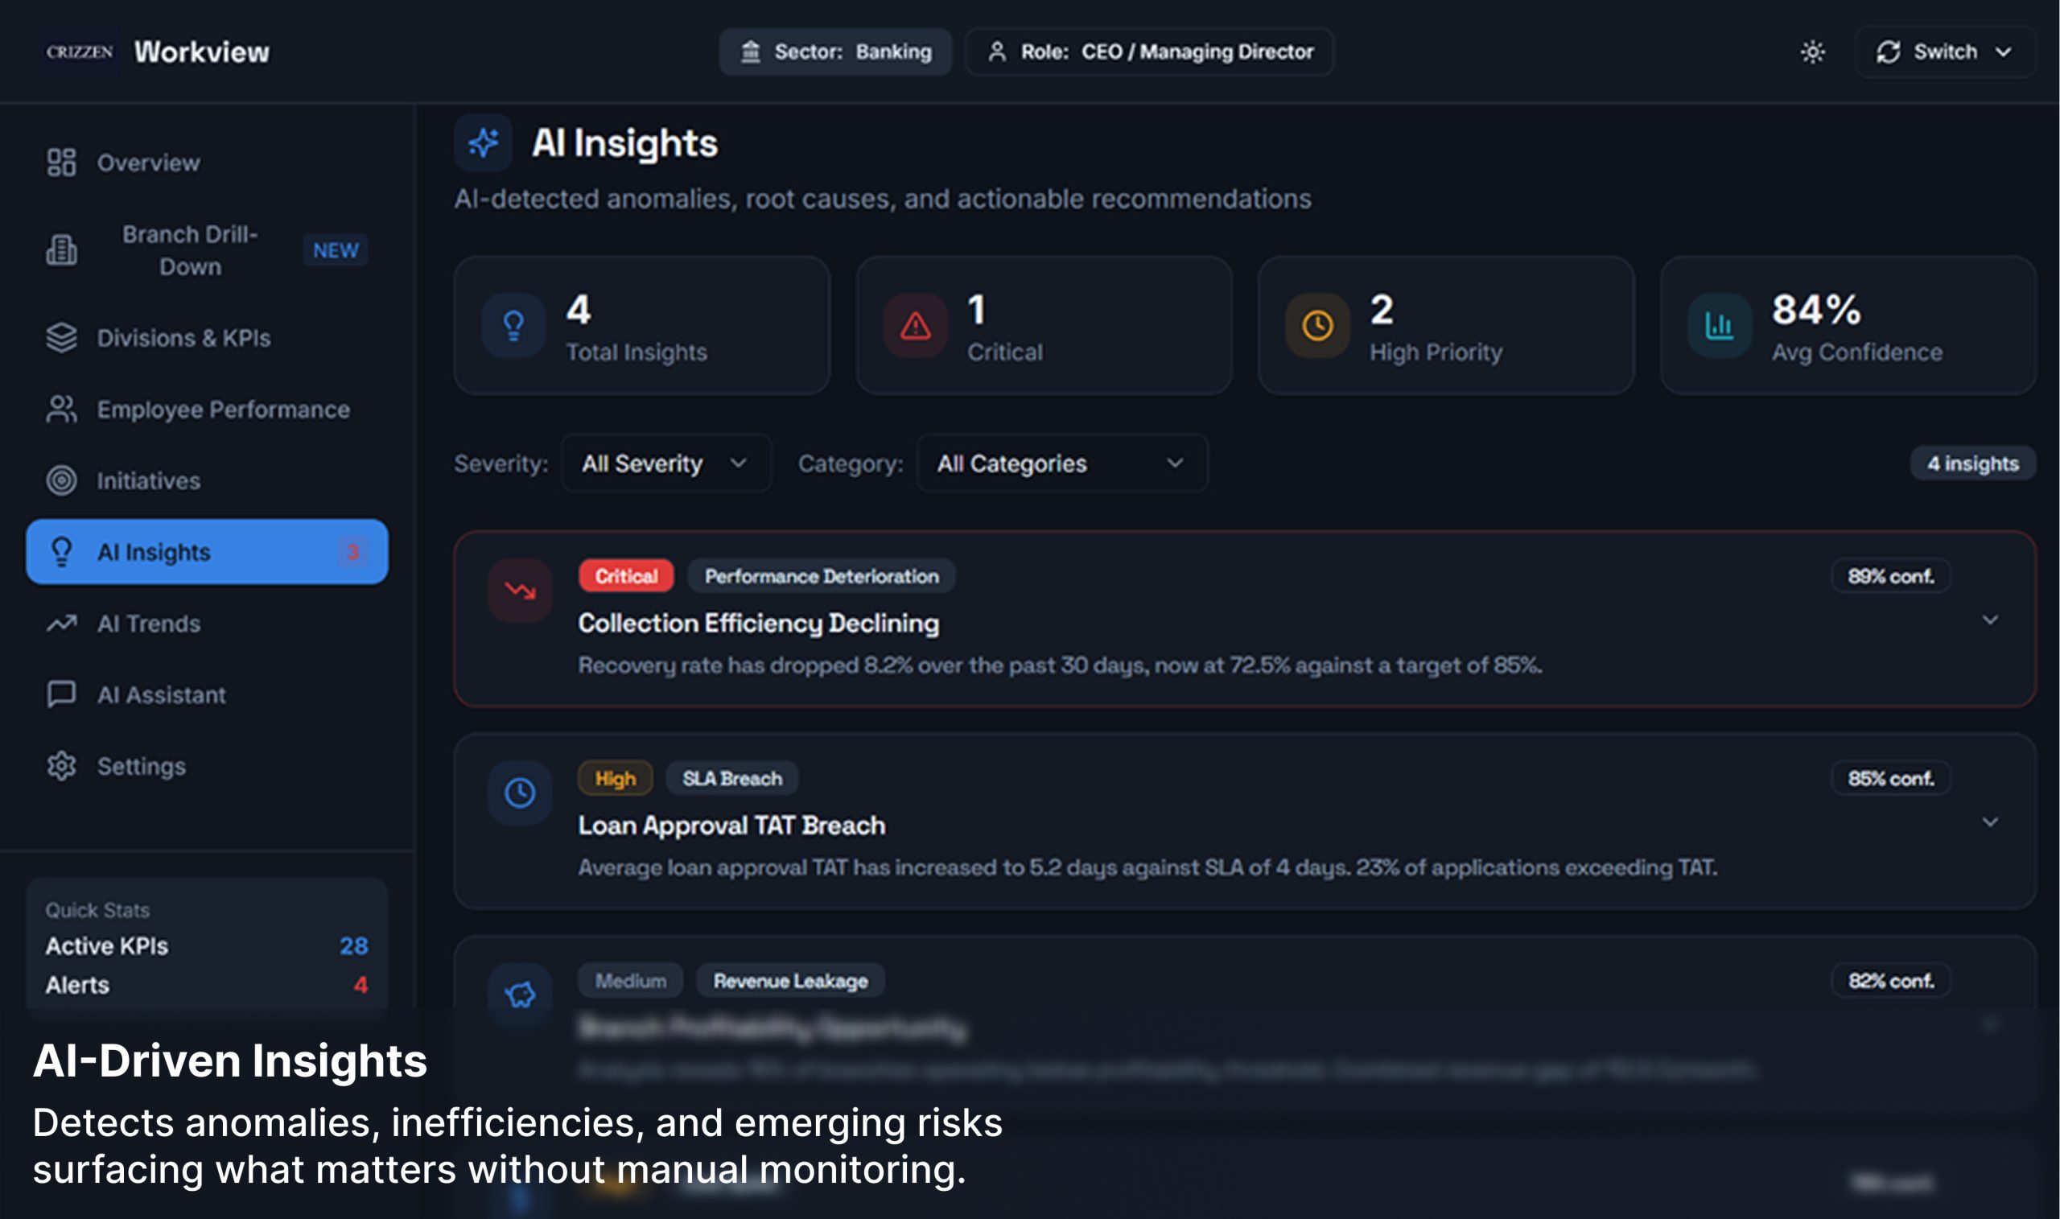Click the red Critical severity badge

tap(625, 576)
